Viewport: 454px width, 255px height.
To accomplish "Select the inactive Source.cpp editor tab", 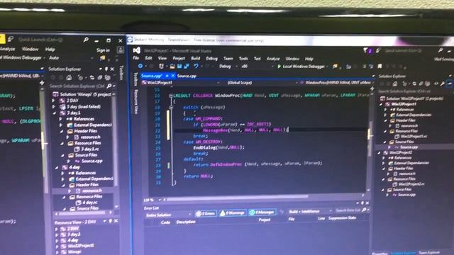I will click(x=187, y=76).
